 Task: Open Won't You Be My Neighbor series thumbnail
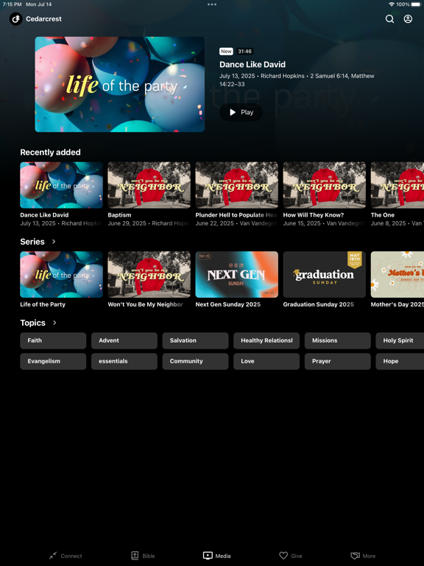tap(149, 274)
